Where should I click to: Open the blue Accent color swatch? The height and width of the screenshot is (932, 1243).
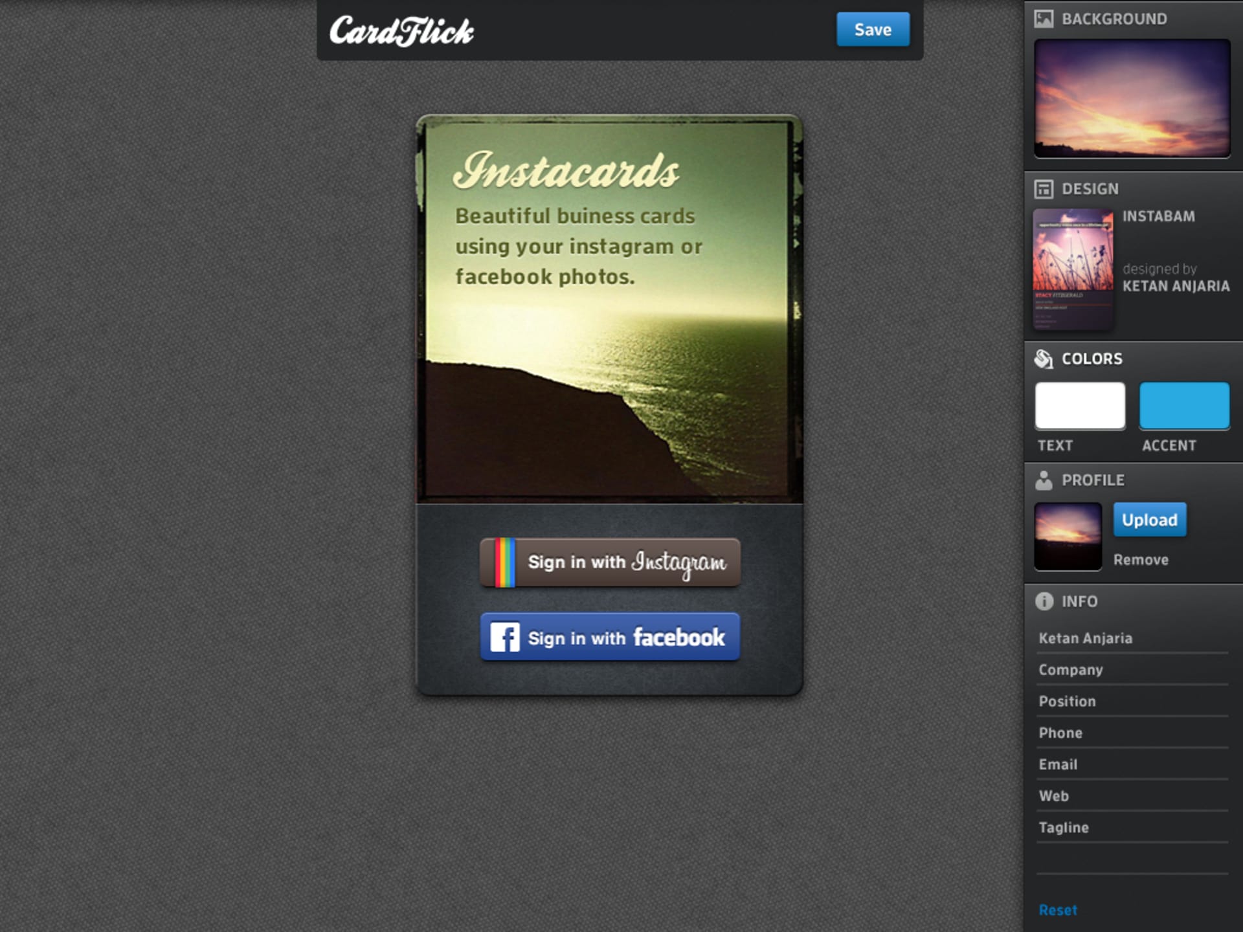1183,406
